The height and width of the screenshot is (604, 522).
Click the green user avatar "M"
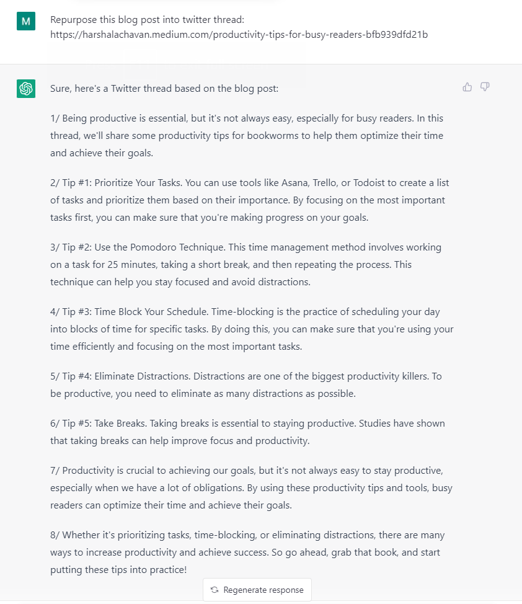(x=26, y=21)
